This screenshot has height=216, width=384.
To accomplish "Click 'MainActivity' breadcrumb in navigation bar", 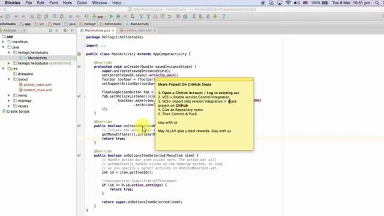I will point(137,24).
